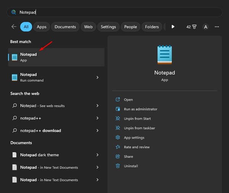This screenshot has height=193, width=229.
Task: Open the three-dot more options menu
Action: 217,27
